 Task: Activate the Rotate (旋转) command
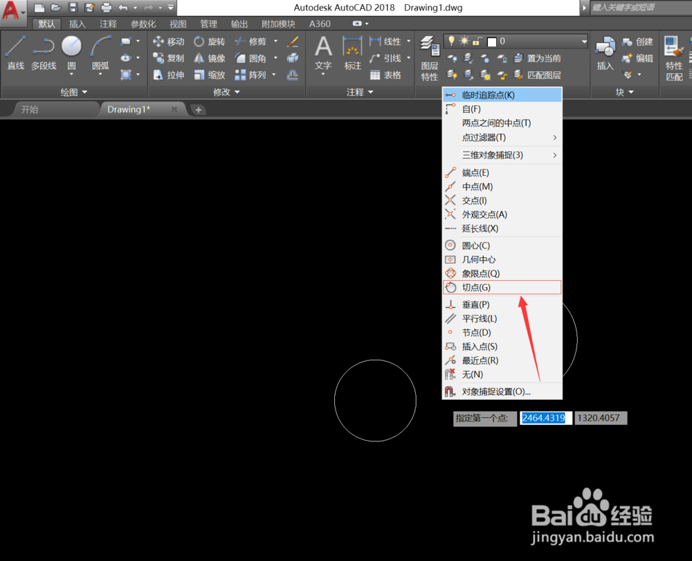coord(210,42)
